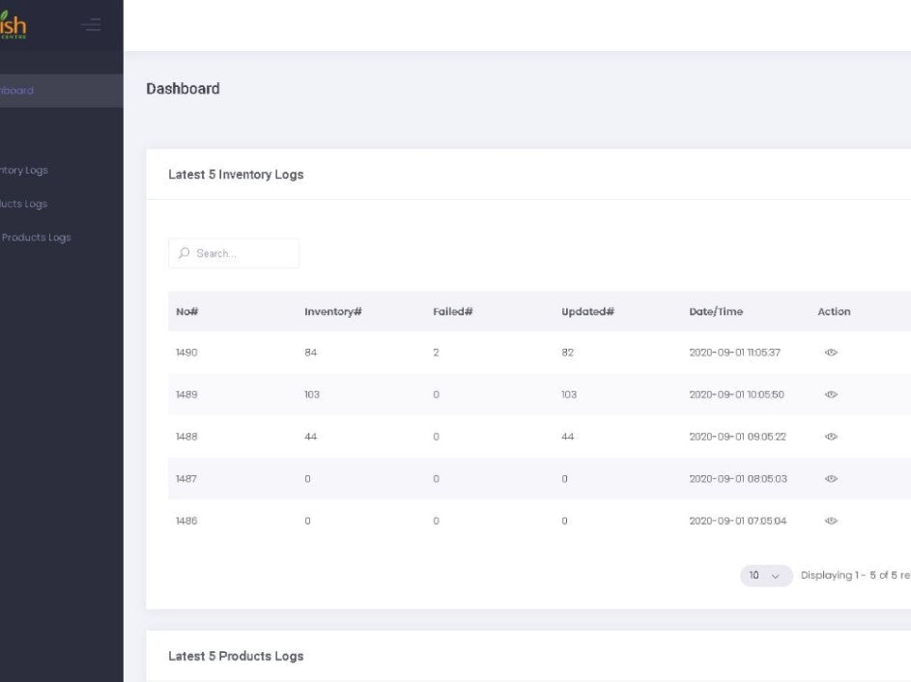Click the app logo in sidebar
911x682 pixels.
point(14,25)
